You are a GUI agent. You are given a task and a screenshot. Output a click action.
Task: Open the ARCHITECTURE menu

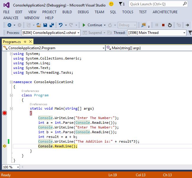(165, 12)
